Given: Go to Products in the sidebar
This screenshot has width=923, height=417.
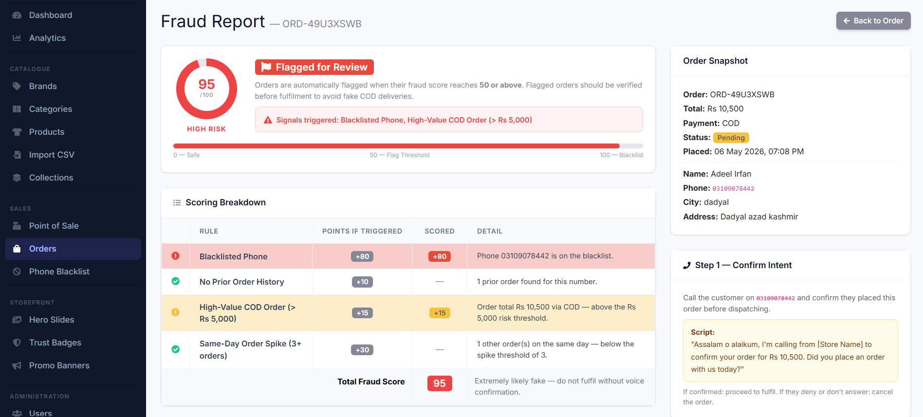Looking at the screenshot, I should click(73, 132).
